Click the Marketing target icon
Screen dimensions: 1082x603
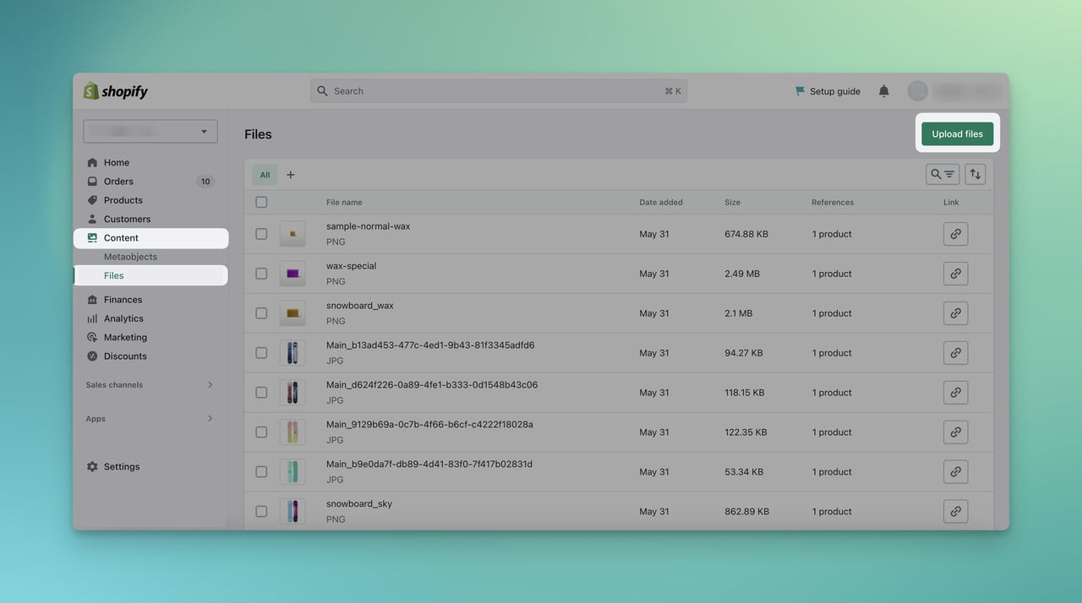click(92, 337)
